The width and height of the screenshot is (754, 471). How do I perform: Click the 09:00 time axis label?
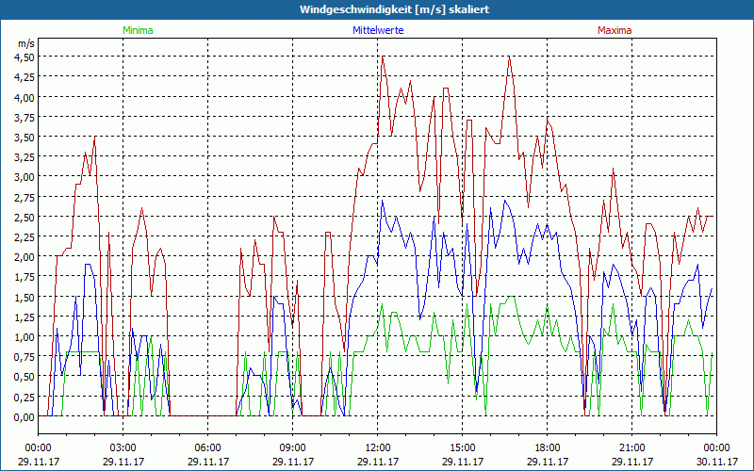tap(293, 448)
